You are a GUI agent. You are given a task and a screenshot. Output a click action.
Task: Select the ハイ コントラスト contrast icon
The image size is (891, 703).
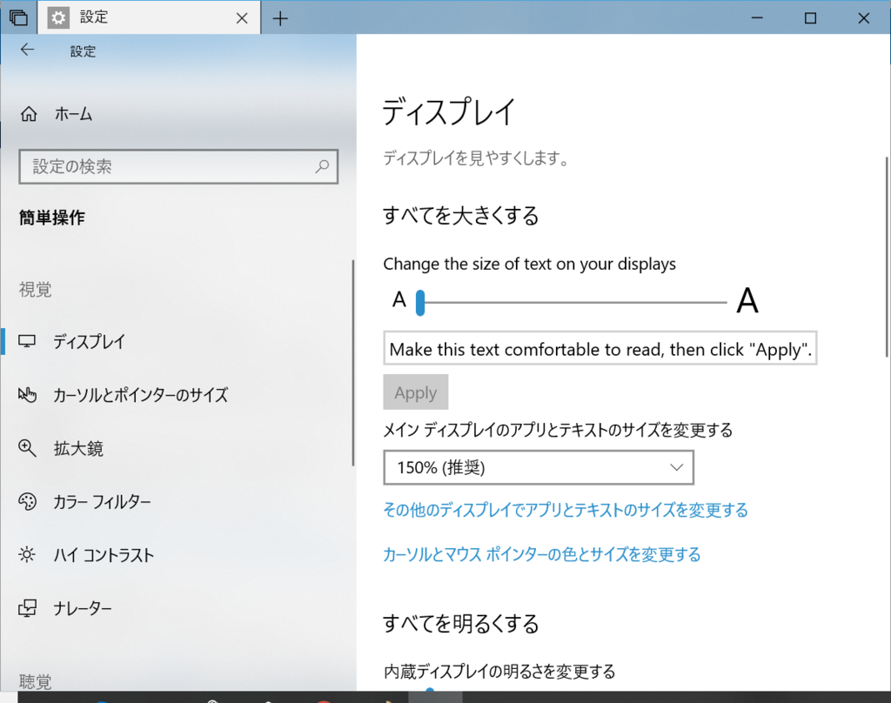[x=26, y=554]
